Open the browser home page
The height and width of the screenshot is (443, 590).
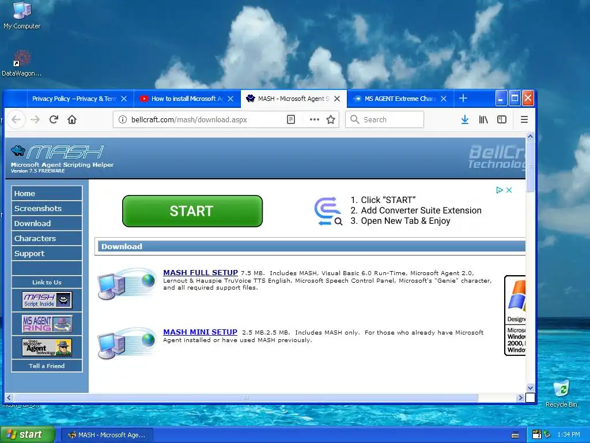point(72,120)
